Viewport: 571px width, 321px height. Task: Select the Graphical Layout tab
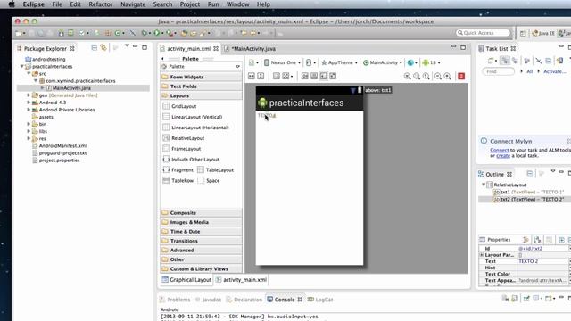186,279
